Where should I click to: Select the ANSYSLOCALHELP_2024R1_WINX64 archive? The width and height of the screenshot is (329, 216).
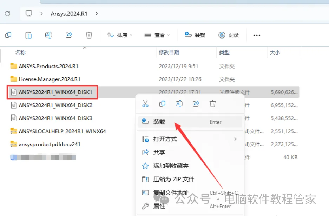(62, 131)
